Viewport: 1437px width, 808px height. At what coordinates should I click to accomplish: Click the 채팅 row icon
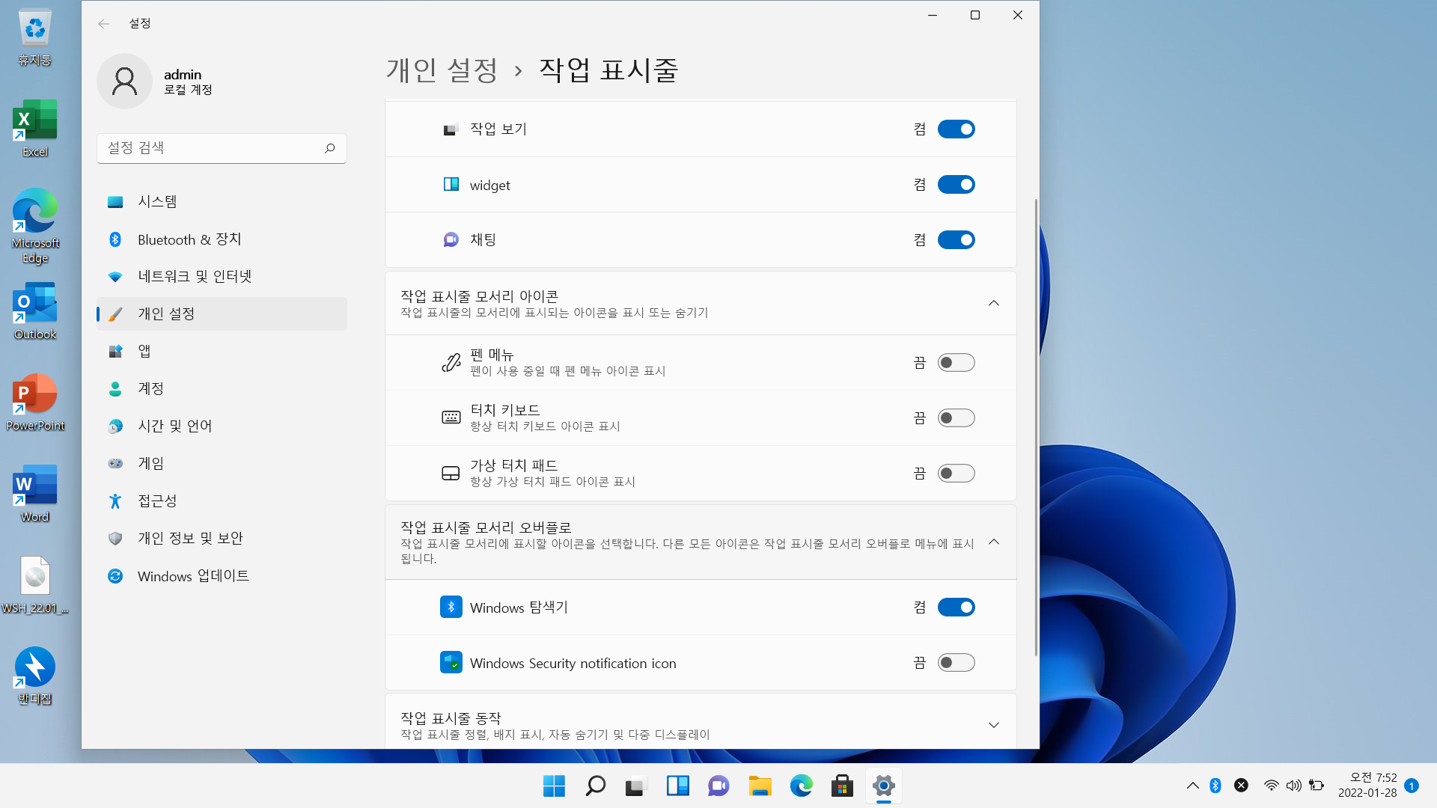click(451, 240)
